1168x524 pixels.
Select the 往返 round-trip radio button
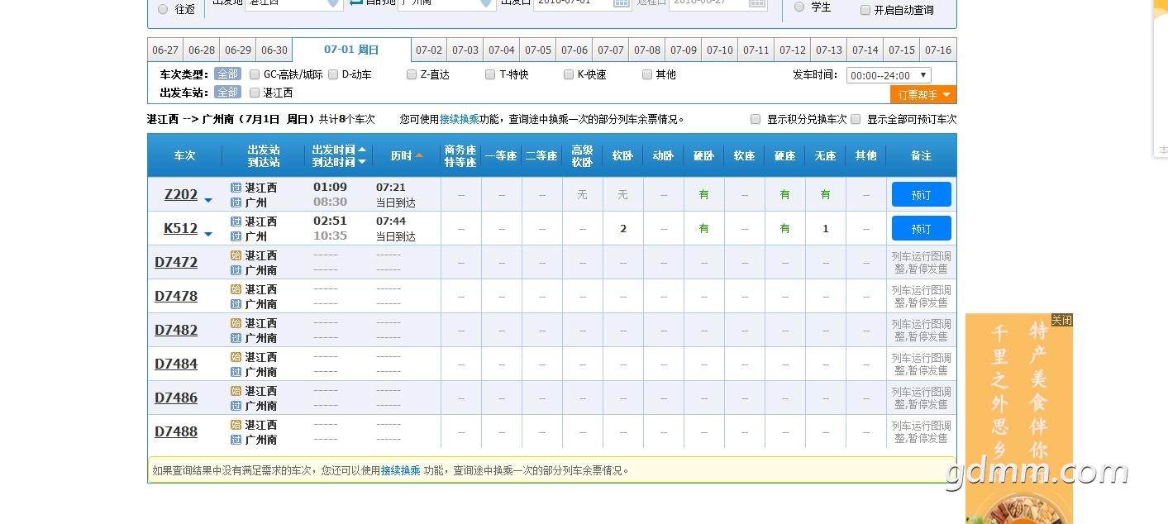[163, 9]
